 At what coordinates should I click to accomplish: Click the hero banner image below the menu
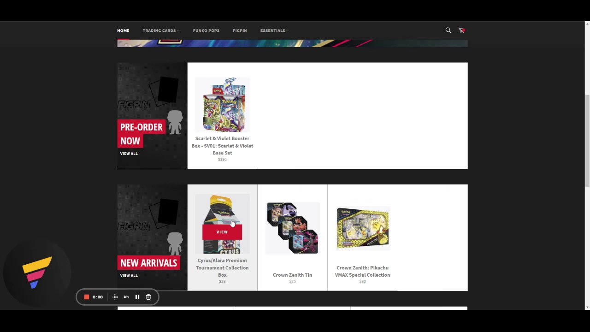(x=292, y=43)
